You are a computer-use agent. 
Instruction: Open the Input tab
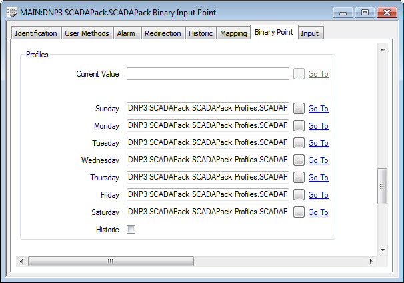coord(310,33)
